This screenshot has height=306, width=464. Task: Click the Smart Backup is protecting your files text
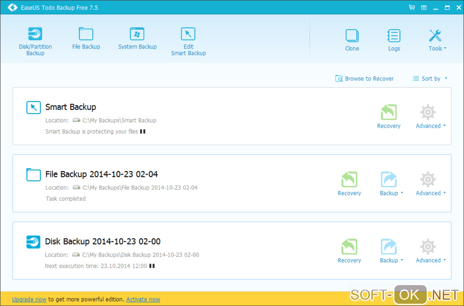pyautogui.click(x=92, y=131)
